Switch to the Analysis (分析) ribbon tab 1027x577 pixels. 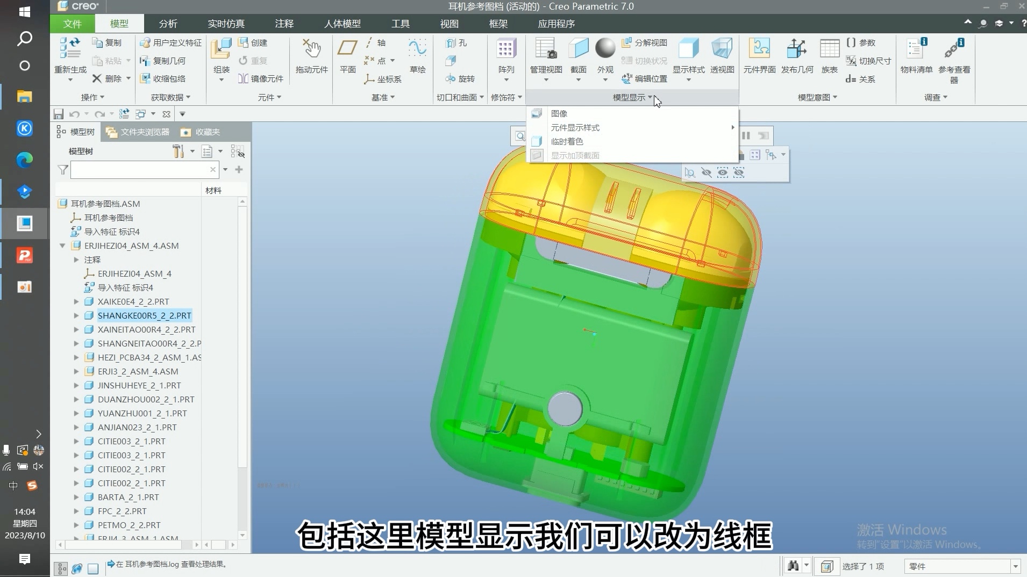point(168,24)
